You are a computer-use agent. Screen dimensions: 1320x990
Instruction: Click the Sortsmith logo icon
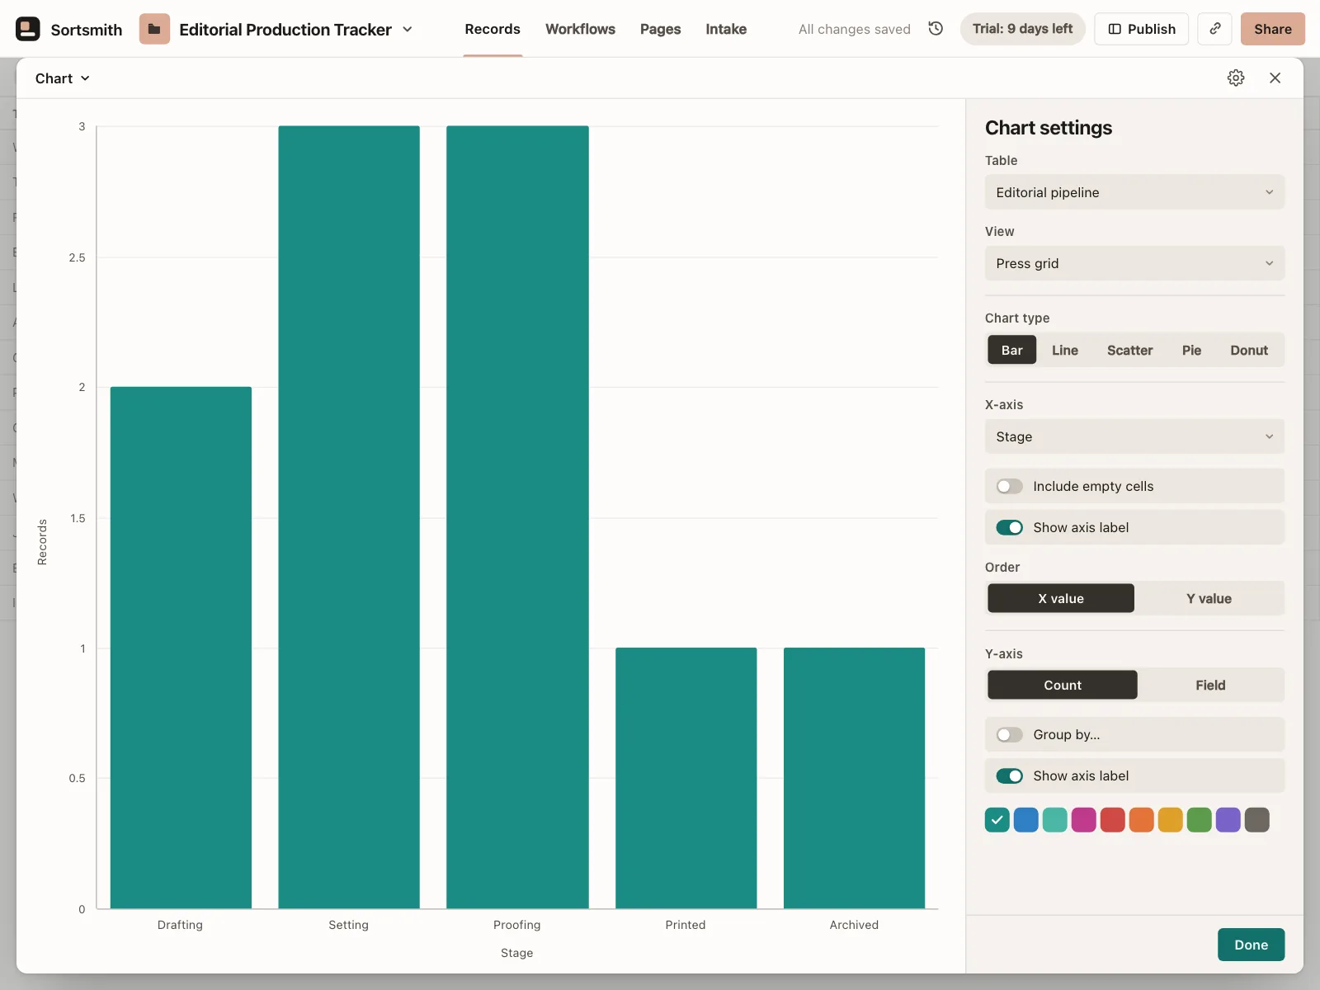(28, 29)
